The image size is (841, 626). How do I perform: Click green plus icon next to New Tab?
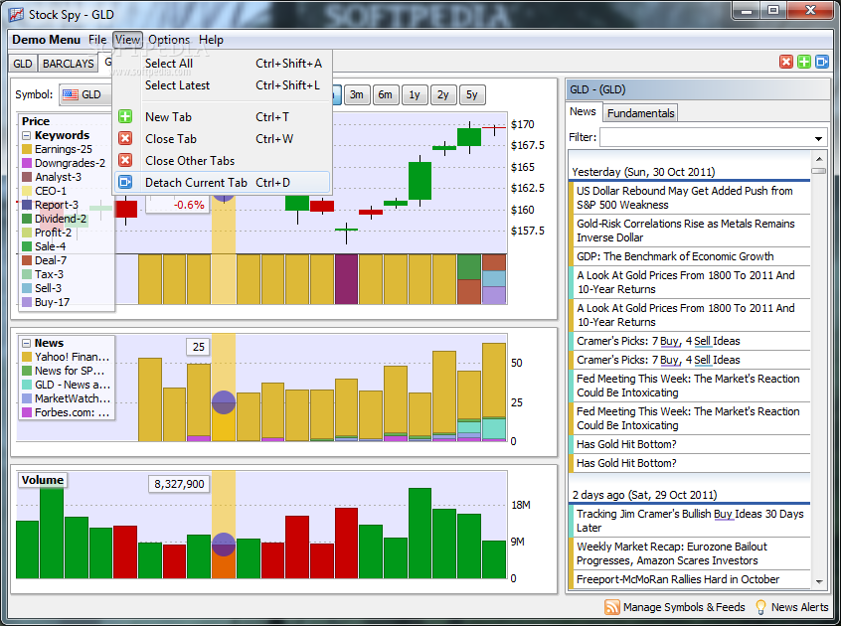tap(125, 116)
